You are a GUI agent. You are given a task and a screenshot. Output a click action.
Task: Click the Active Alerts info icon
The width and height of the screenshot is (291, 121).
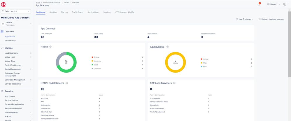click(x=167, y=47)
